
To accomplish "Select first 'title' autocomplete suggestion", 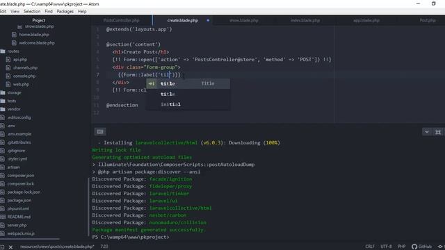I will pyautogui.click(x=188, y=83).
